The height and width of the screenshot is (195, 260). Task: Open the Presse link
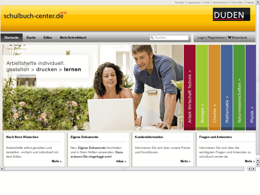click(x=250, y=3)
